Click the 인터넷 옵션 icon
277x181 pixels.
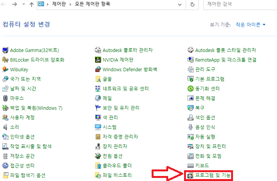5,137
